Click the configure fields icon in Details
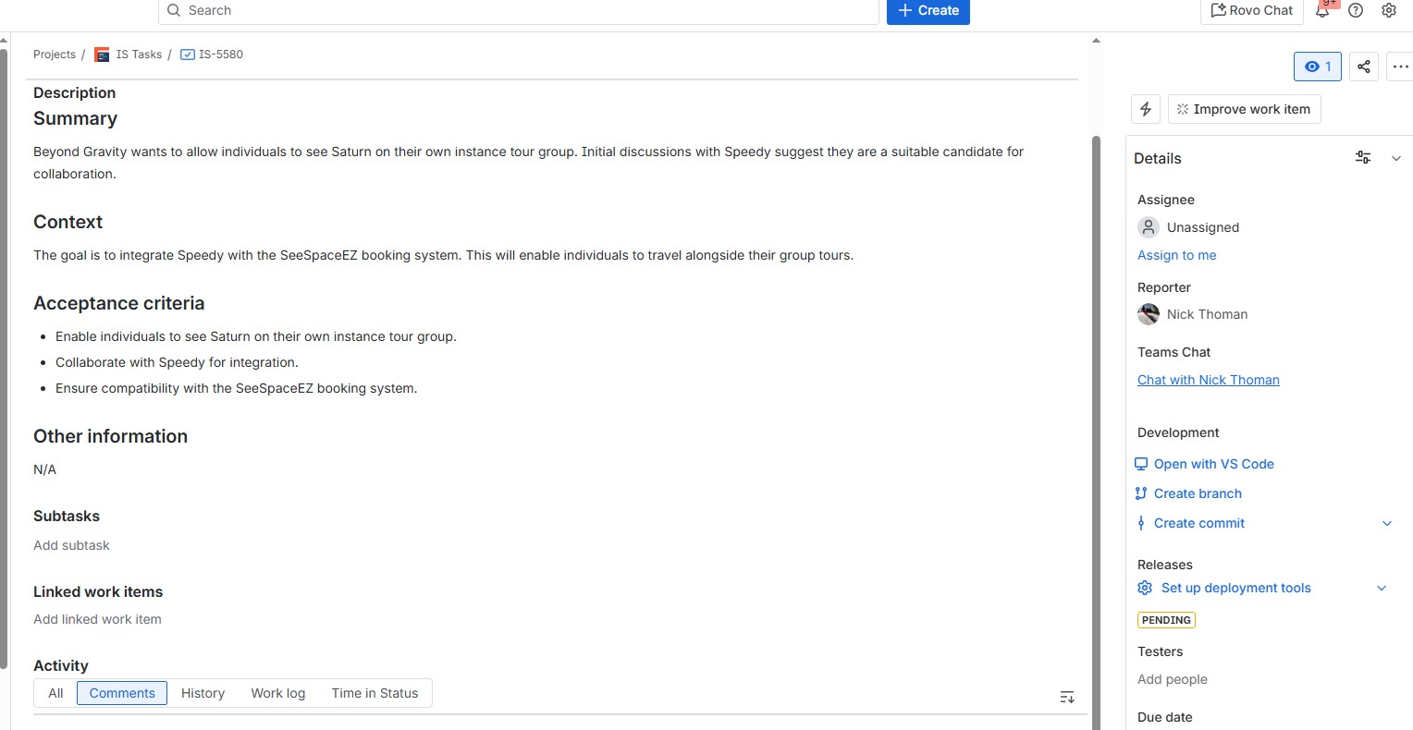The width and height of the screenshot is (1413, 730). tap(1362, 157)
